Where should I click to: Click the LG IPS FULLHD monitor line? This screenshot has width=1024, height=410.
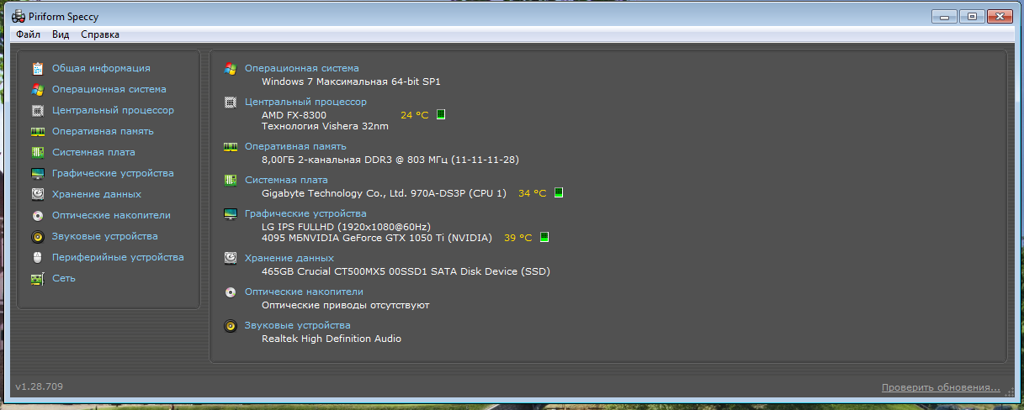tap(346, 227)
